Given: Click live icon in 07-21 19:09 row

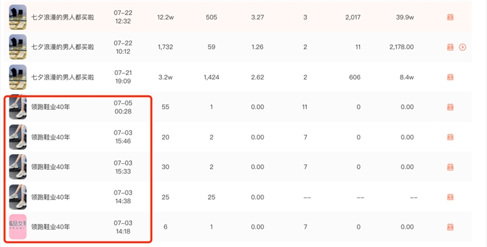Looking at the screenshot, I should (x=450, y=77).
